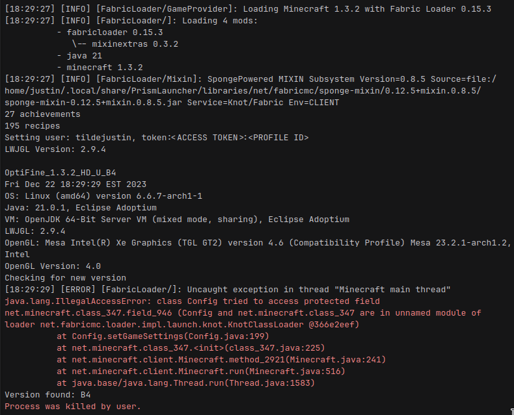Click the "fabricloader 0.15.3" mod entry
Image resolution: width=514 pixels, height=415 pixels.
tap(105, 32)
